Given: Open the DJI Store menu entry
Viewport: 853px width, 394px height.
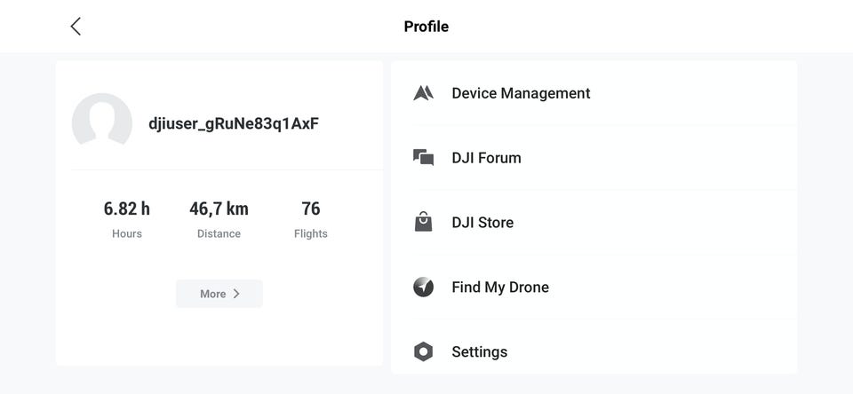Looking at the screenshot, I should pyautogui.click(x=482, y=223).
